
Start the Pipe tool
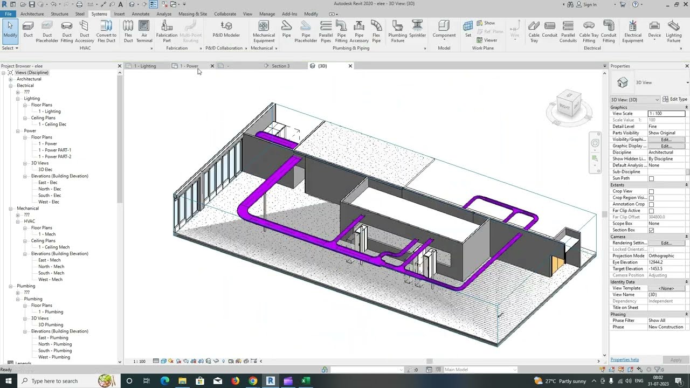click(286, 30)
